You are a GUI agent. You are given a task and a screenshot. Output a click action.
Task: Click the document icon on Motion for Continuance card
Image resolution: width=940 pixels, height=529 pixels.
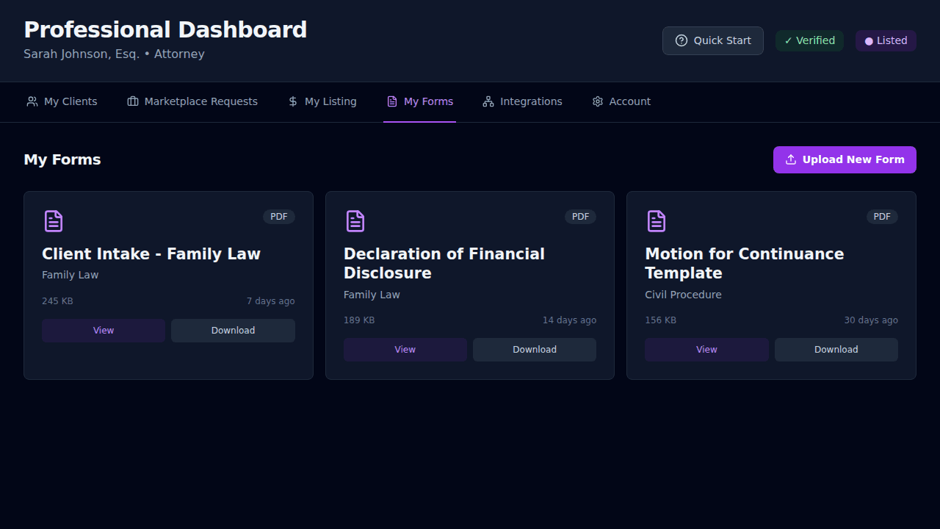657,221
